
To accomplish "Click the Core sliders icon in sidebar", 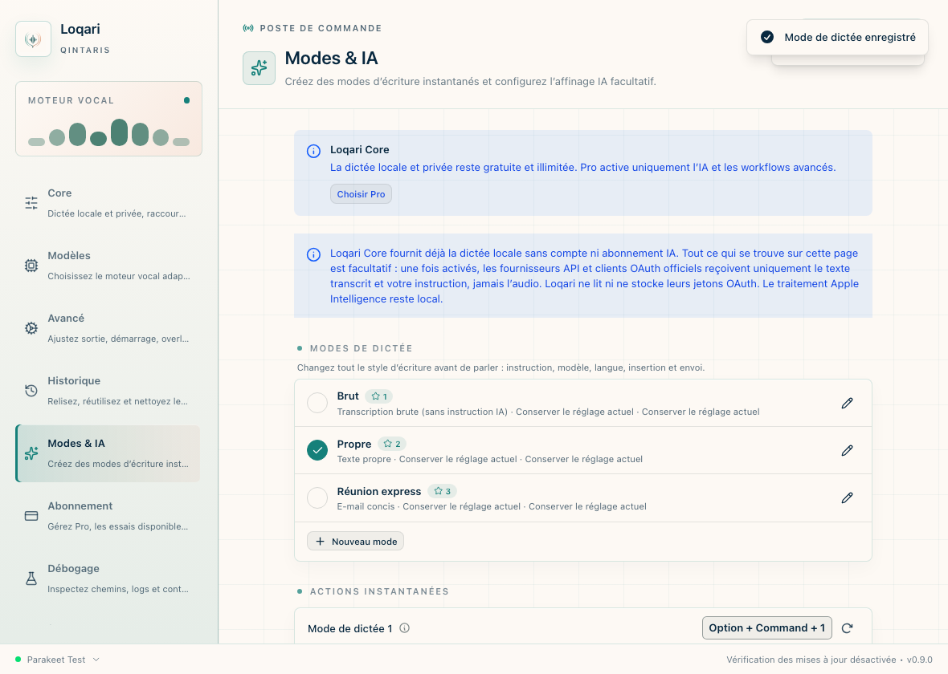I will click(31, 203).
